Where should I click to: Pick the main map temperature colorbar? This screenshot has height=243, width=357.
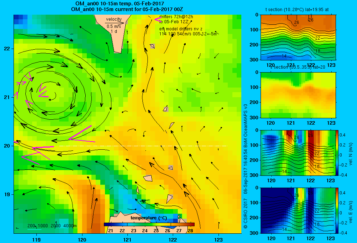(149, 224)
